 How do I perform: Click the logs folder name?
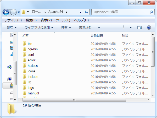[x=31, y=88]
